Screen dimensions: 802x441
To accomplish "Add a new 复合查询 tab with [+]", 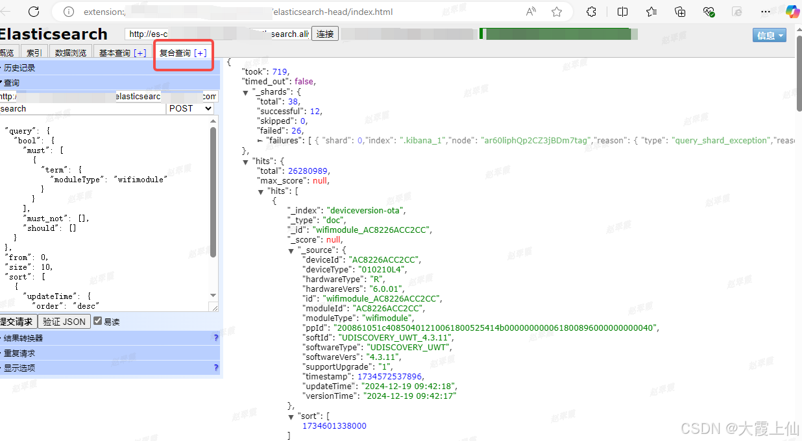I will [x=200, y=53].
